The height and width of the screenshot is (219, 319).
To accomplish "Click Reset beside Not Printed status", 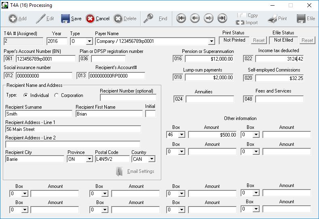I will coord(259,40).
